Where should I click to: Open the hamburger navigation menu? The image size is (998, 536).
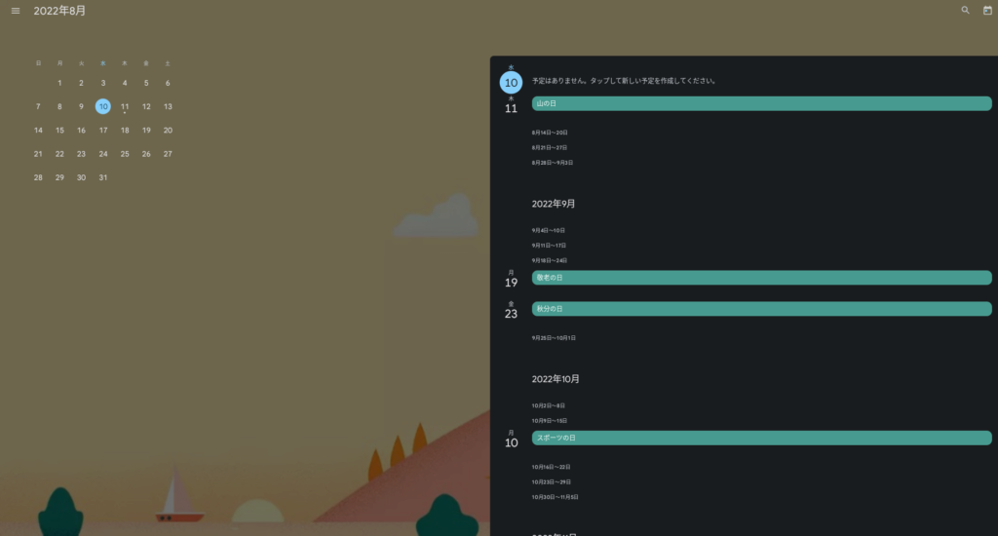(x=16, y=11)
